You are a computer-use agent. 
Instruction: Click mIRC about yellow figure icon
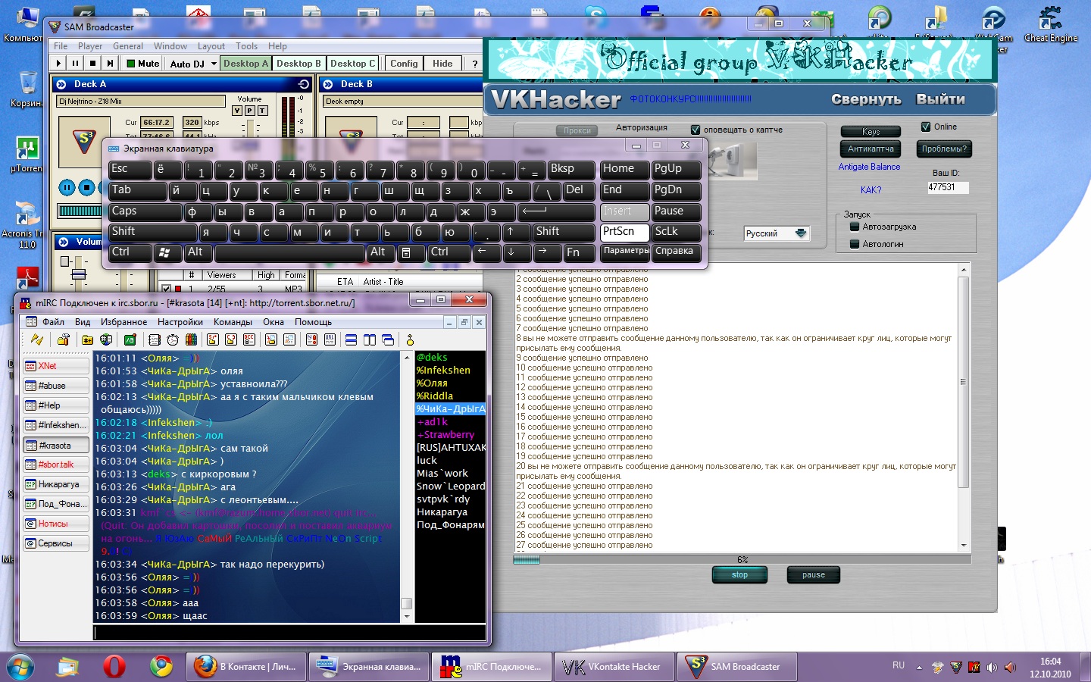coord(410,339)
